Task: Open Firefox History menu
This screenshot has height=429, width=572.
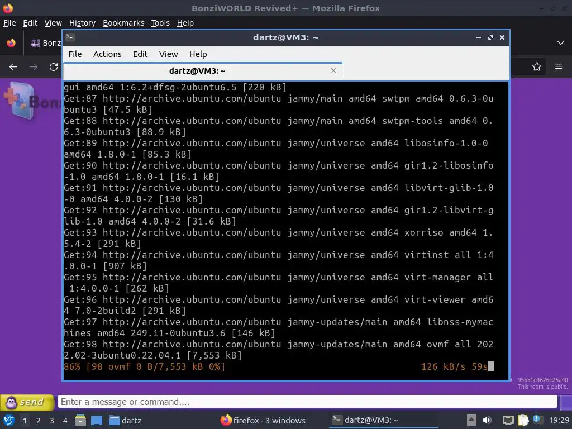Action: point(82,23)
